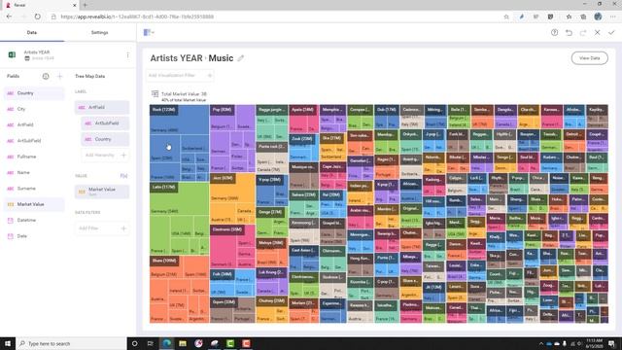Select the City field
This screenshot has height=350, width=622.
[34, 109]
